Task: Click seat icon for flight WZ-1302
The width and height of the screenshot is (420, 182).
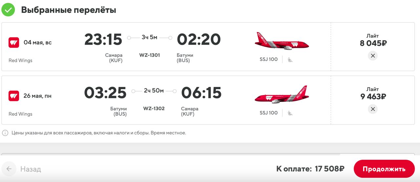Action: [290, 113]
